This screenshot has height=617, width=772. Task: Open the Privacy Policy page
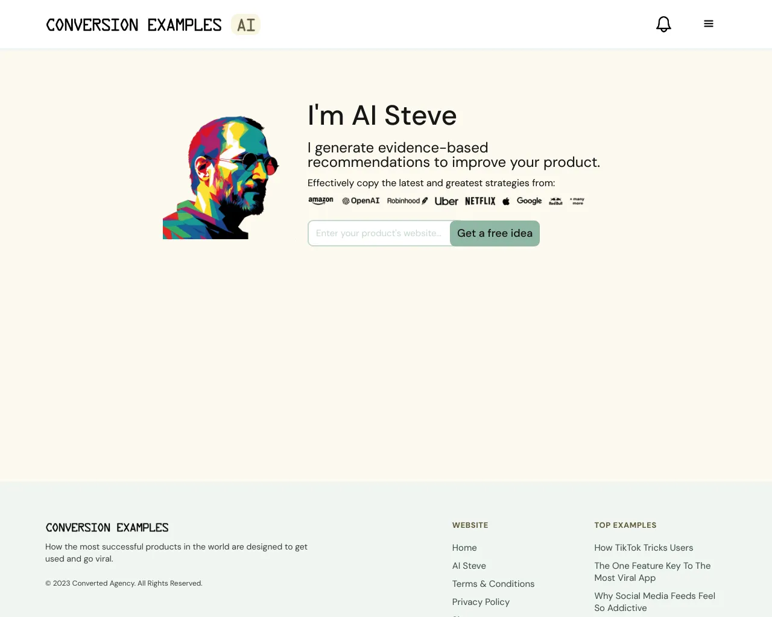[x=481, y=601]
